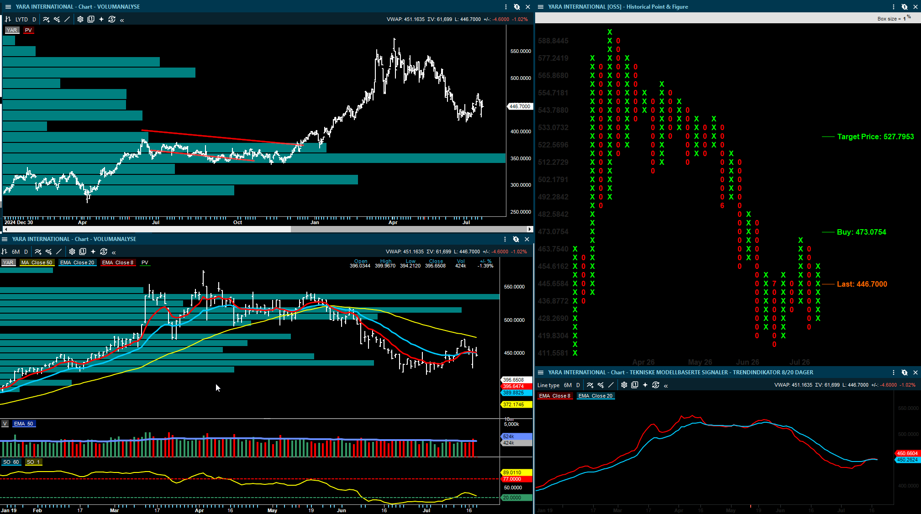The width and height of the screenshot is (921, 514).
Task: Toggle EMA 50 volume legend tag
Action: 24,424
